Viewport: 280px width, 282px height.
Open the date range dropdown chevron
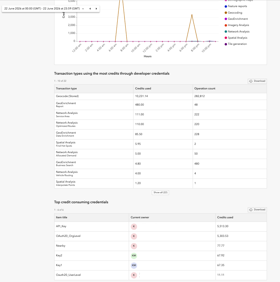click(83, 9)
